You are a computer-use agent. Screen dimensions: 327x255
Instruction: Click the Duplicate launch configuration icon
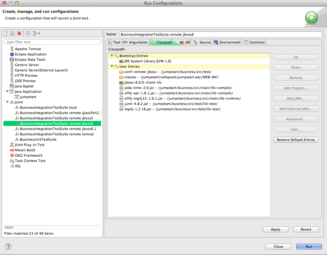point(12,33)
